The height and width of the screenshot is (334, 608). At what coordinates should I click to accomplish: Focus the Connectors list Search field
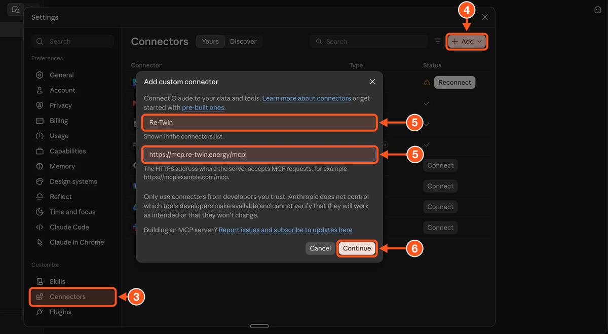tap(368, 42)
